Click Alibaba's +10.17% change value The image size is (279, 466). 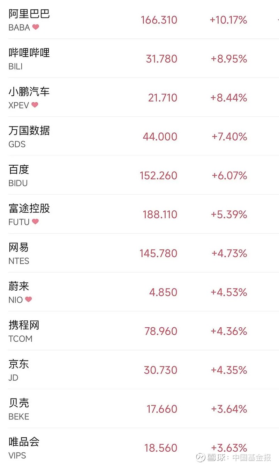pyautogui.click(x=228, y=20)
